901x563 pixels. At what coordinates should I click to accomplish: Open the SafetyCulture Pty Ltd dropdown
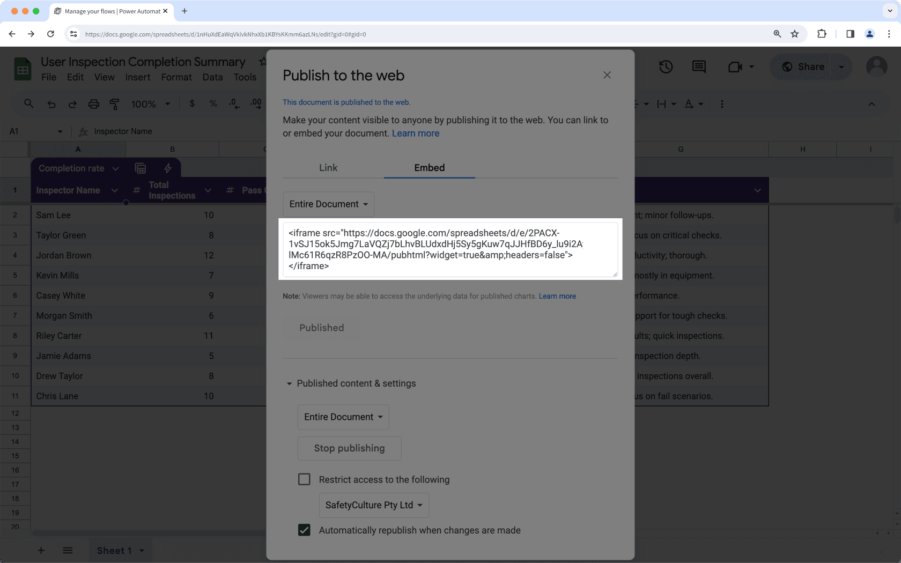[374, 505]
